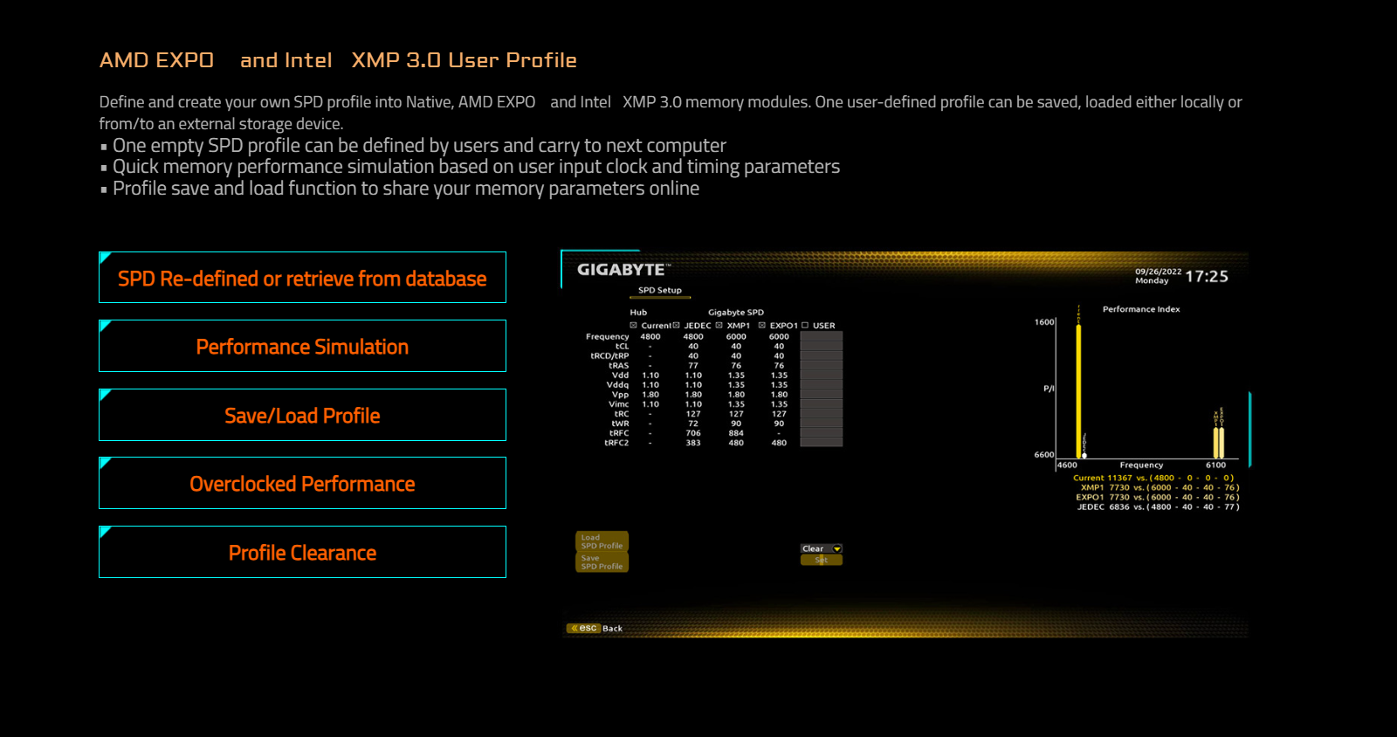The height and width of the screenshot is (737, 1397).
Task: Click the esc Back icon
Action: pyautogui.click(x=584, y=628)
